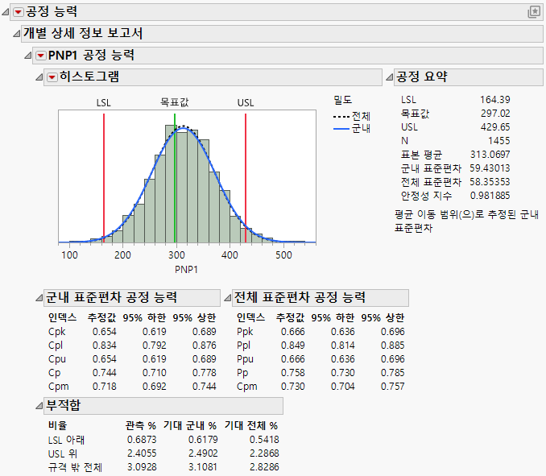Collapse the 개별 상세 정보 보고서 section
Viewport: 546px width, 476px height.
16,34
